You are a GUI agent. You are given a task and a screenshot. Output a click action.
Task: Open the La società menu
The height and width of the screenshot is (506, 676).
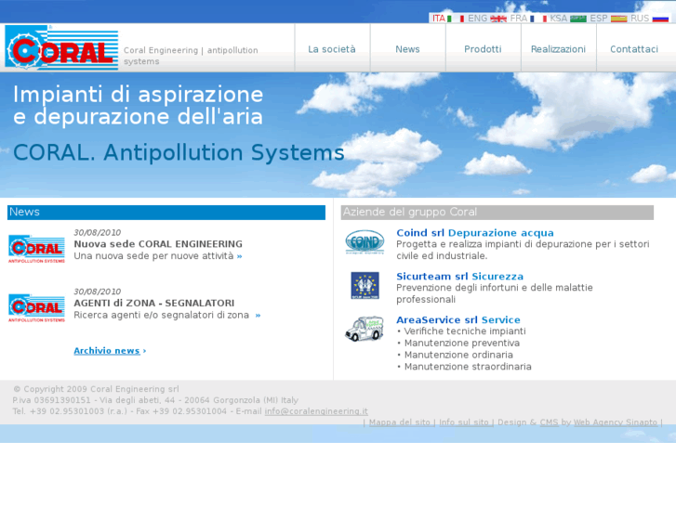tap(332, 49)
